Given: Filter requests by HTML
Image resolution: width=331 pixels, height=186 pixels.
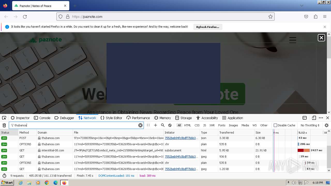Looking at the screenshot, I should (187, 125).
